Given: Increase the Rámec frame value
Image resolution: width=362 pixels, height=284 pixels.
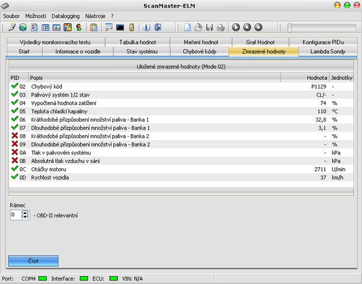Looking at the screenshot, I should tap(25, 212).
